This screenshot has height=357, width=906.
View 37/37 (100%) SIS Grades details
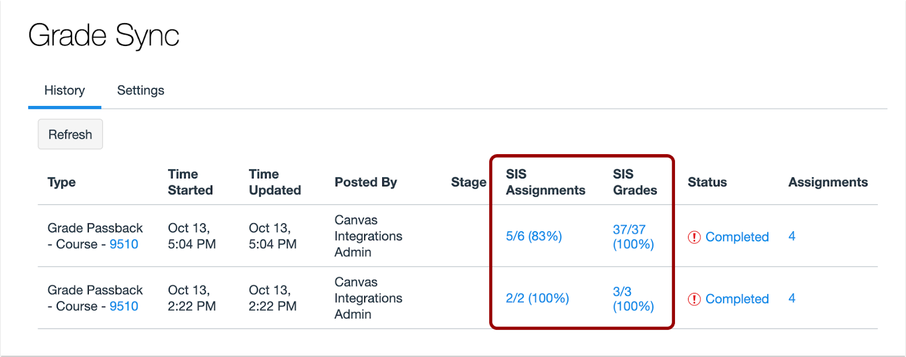click(633, 237)
